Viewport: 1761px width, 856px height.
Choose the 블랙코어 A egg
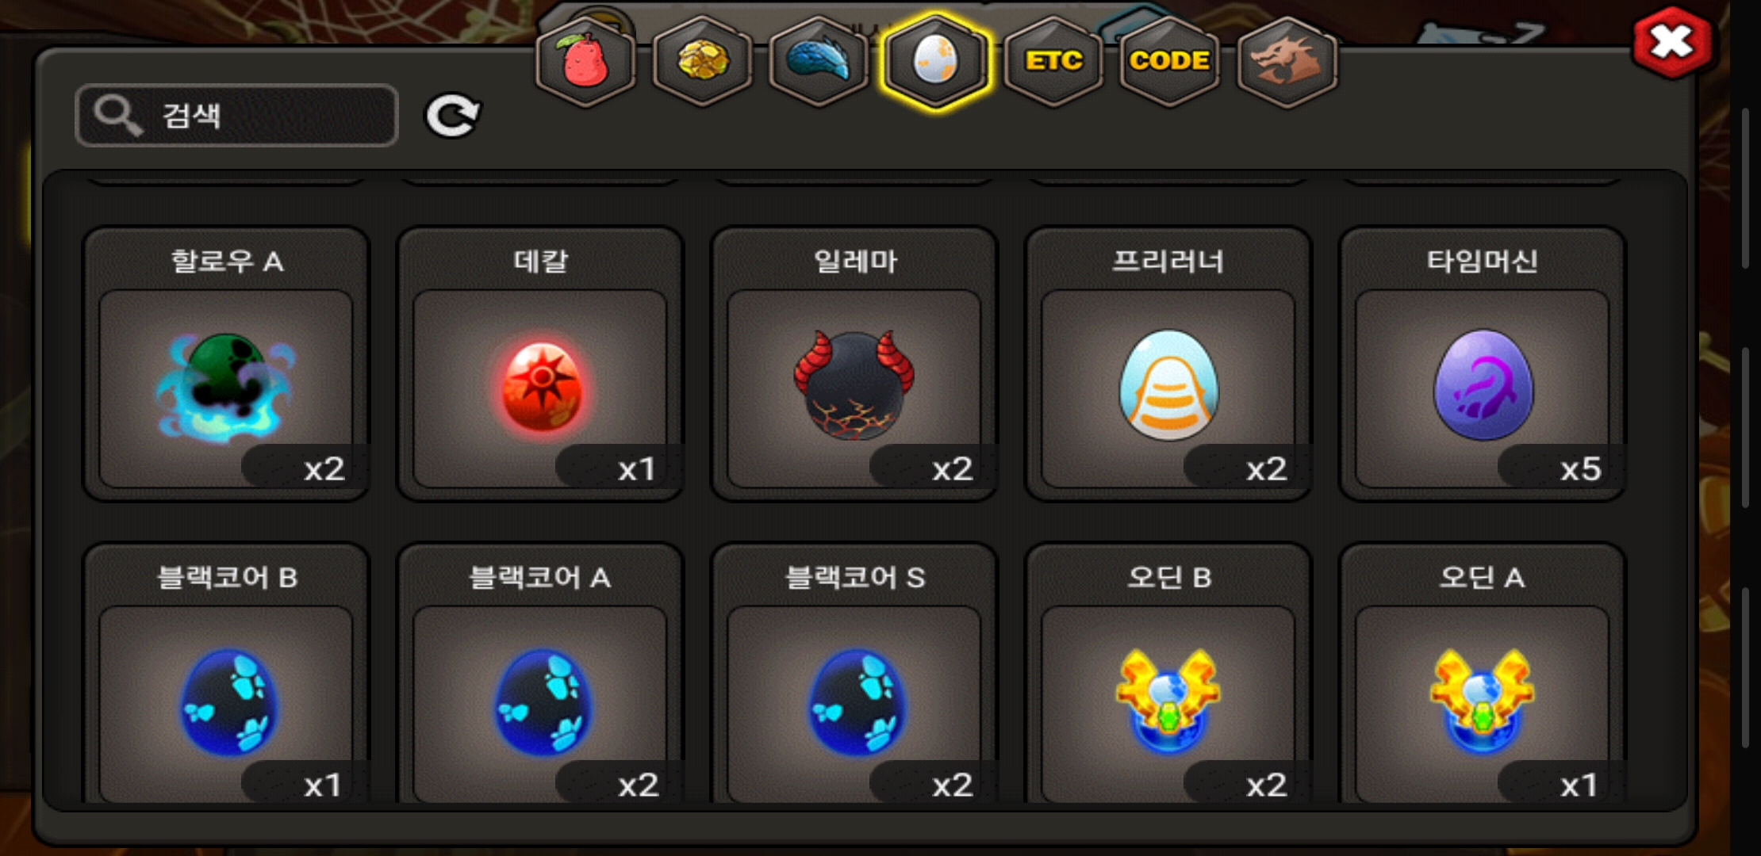click(x=540, y=674)
